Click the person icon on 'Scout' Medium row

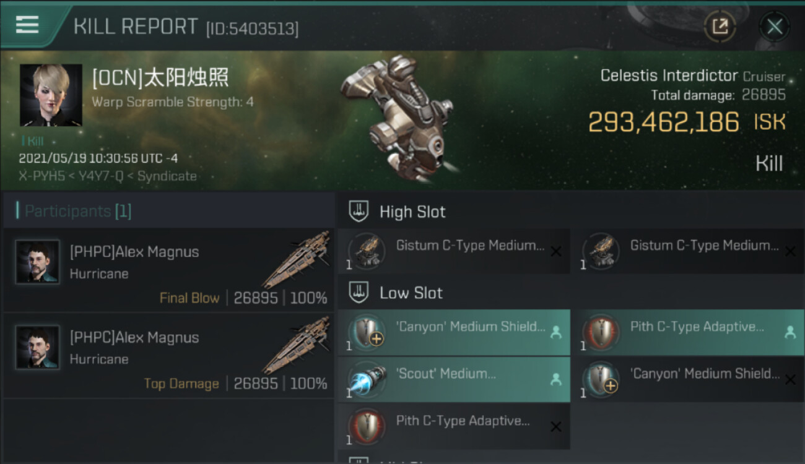pyautogui.click(x=556, y=379)
